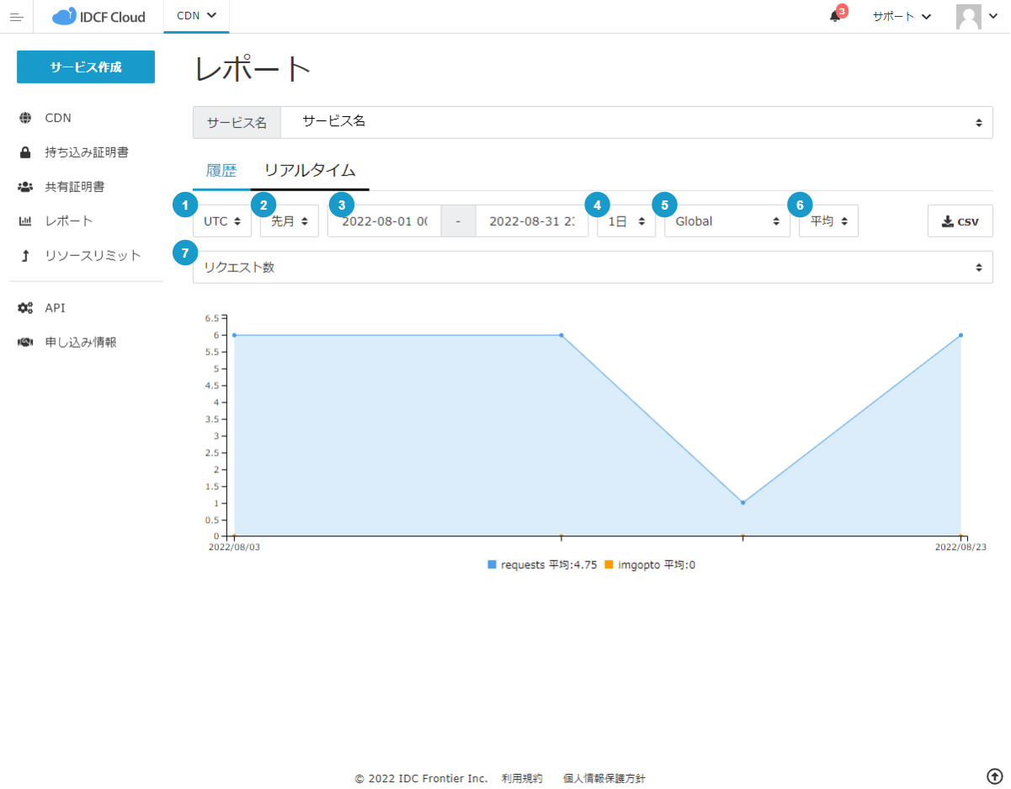Click the API gears icon

coord(25,308)
